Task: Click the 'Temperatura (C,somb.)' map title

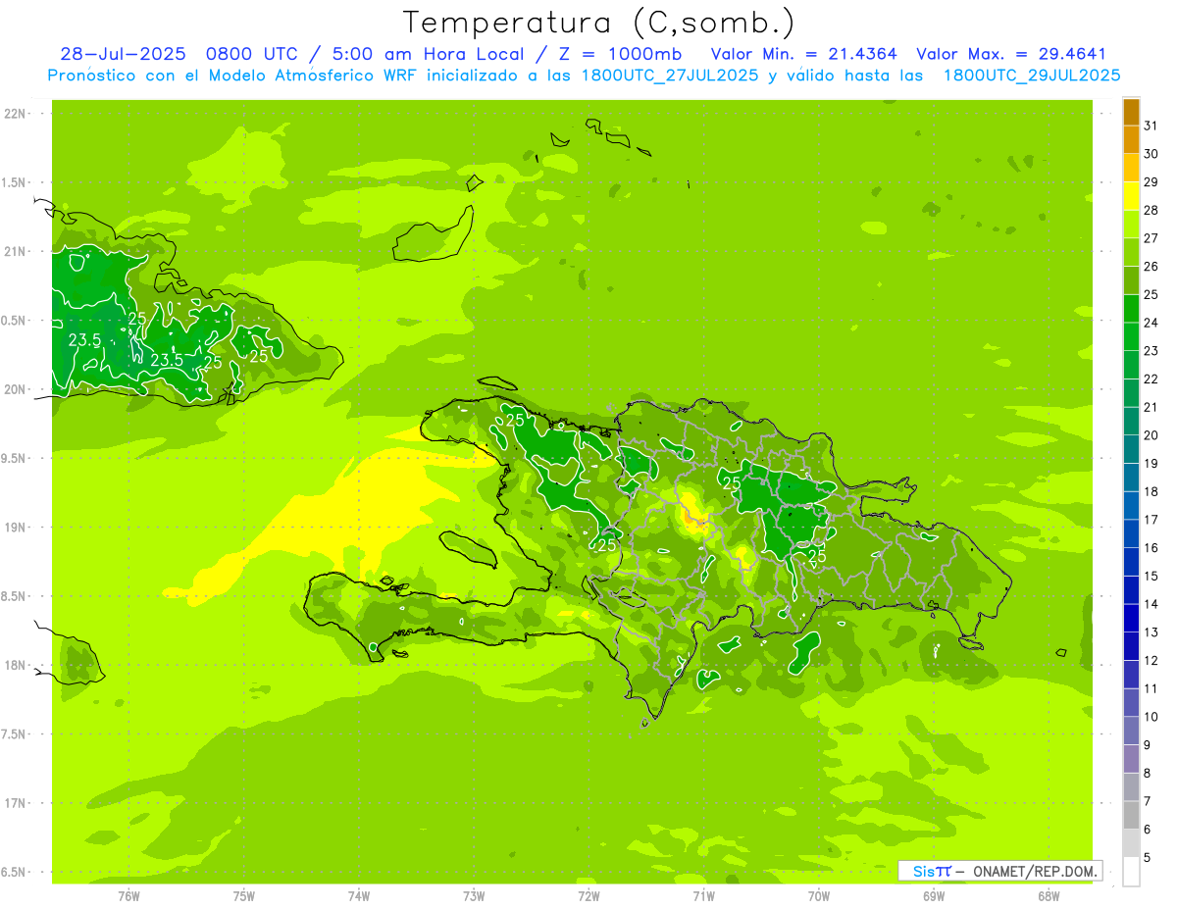Action: point(599,23)
